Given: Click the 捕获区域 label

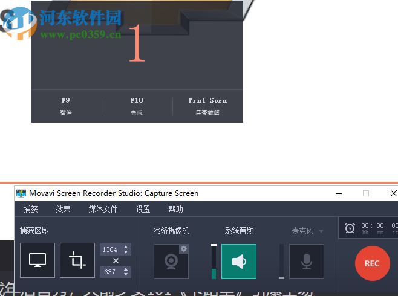Looking at the screenshot, I should tap(34, 230).
